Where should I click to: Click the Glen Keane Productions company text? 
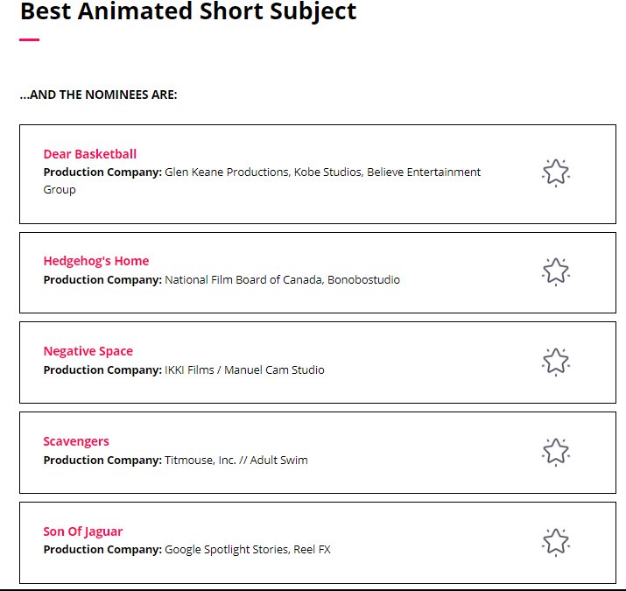pyautogui.click(x=226, y=172)
